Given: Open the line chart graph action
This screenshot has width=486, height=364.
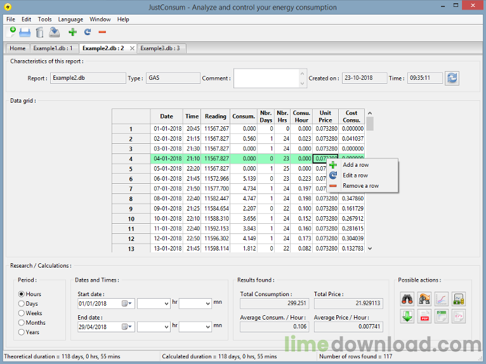Looking at the screenshot, I should [442, 299].
